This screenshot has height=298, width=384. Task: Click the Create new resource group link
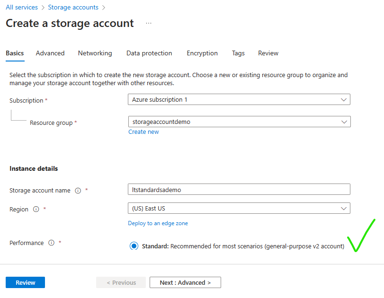pyautogui.click(x=143, y=132)
